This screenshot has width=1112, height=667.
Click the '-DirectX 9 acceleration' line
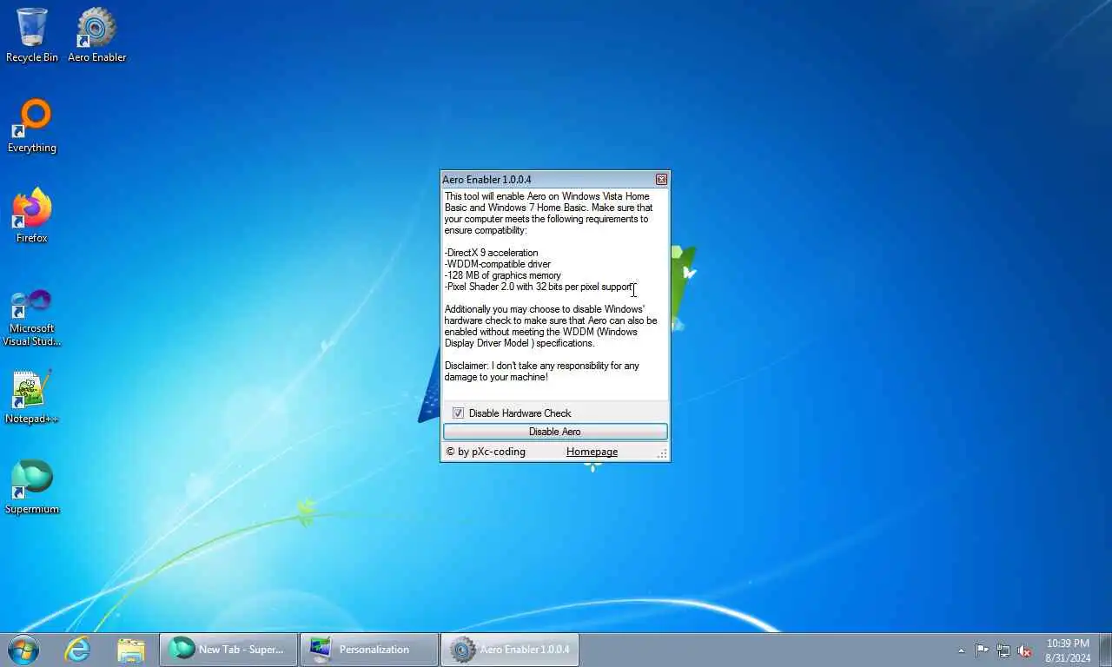click(492, 253)
